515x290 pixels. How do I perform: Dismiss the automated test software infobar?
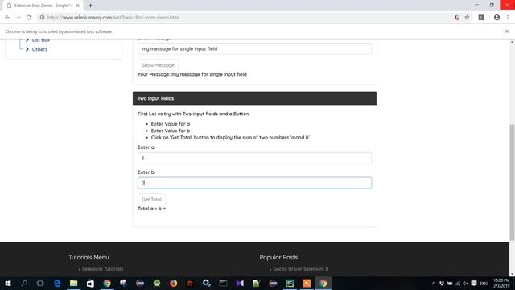click(507, 31)
